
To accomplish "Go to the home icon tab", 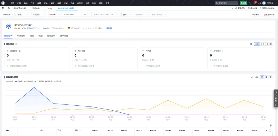I will click(x=9, y=8).
